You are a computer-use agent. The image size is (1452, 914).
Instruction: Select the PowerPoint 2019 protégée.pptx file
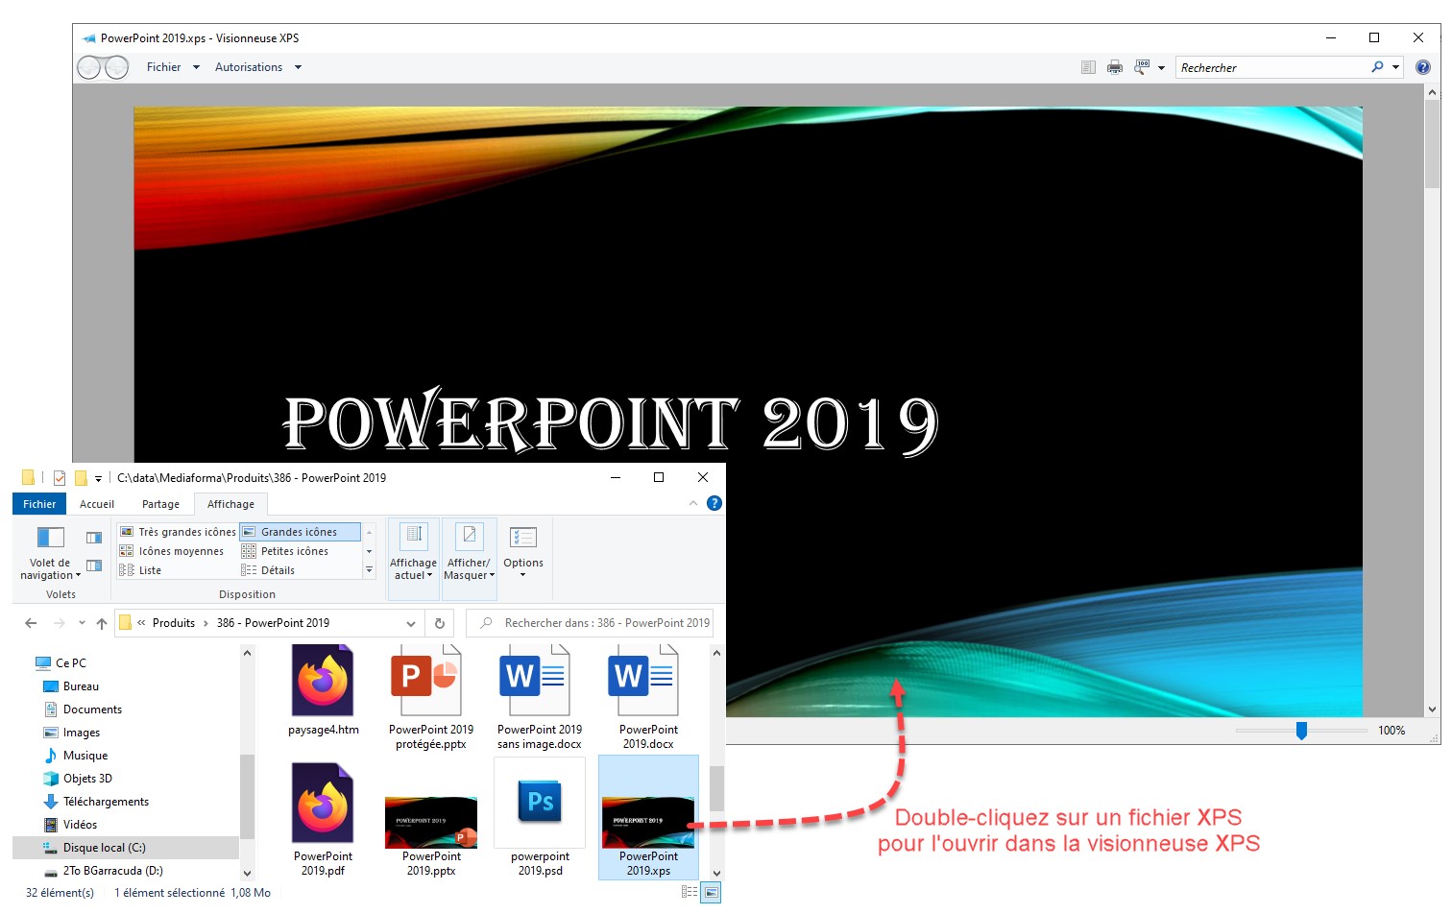[x=431, y=698]
